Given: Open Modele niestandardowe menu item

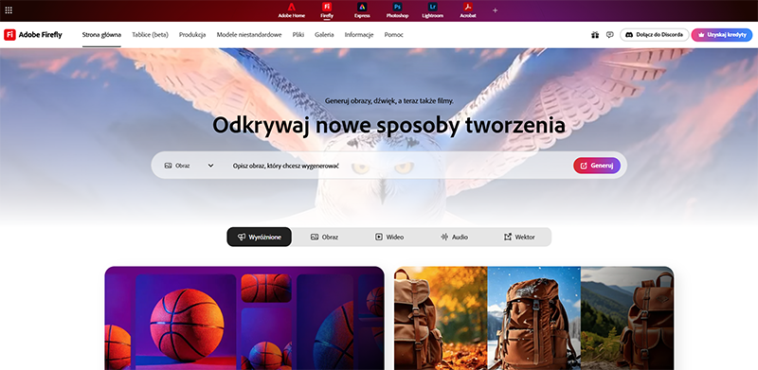Looking at the screenshot, I should point(249,35).
